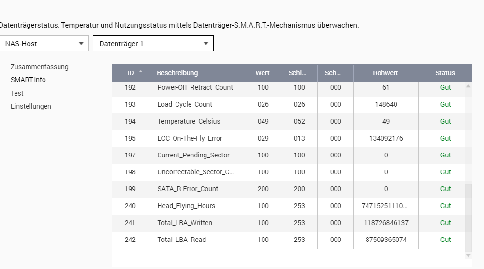The image size is (484, 269).
Task: Open the Zusammenfassung section
Action: tap(40, 67)
